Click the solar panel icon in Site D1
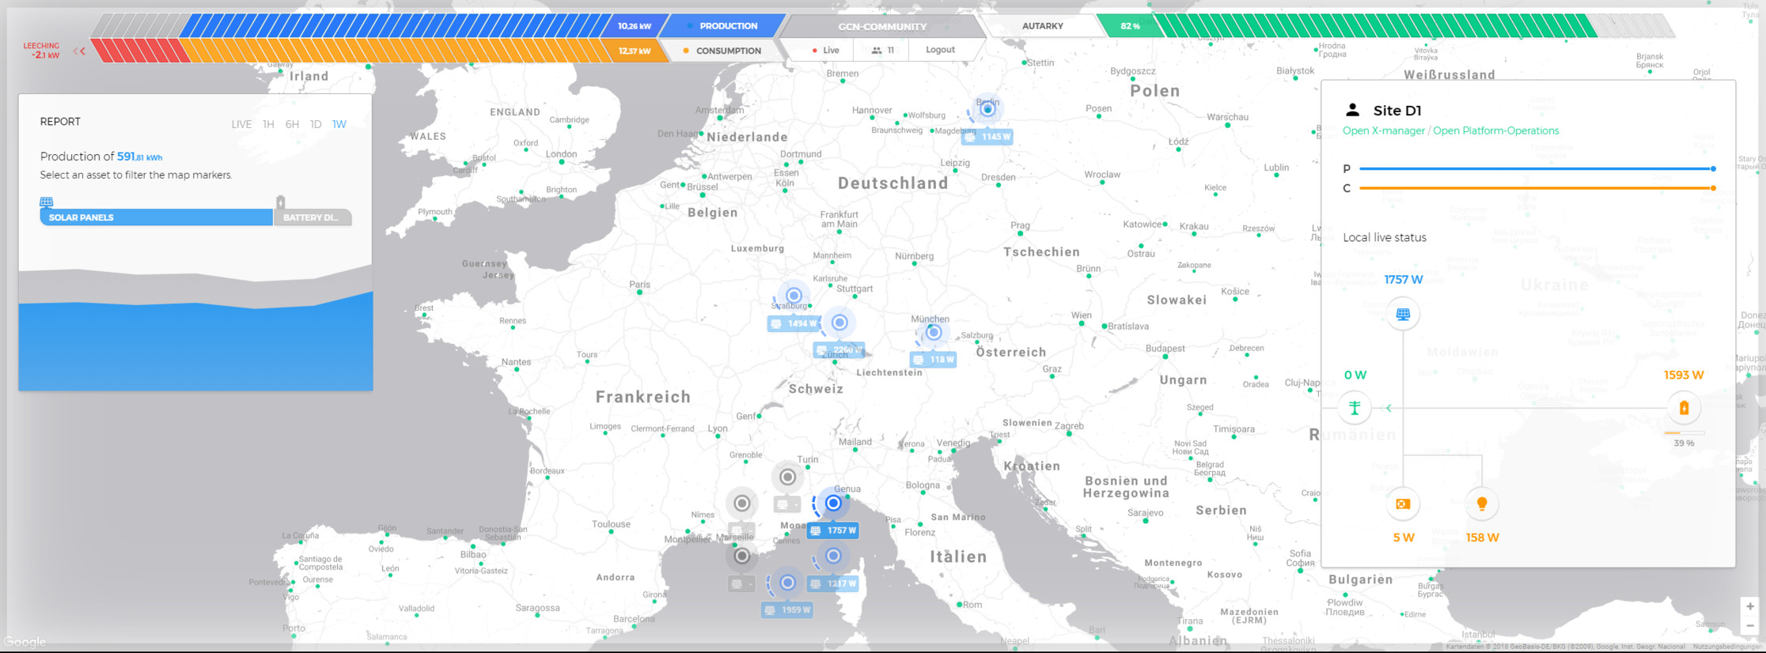This screenshot has width=1766, height=653. (x=1403, y=314)
